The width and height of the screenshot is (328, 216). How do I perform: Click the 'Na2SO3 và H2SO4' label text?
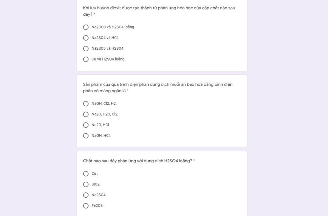(108, 48)
